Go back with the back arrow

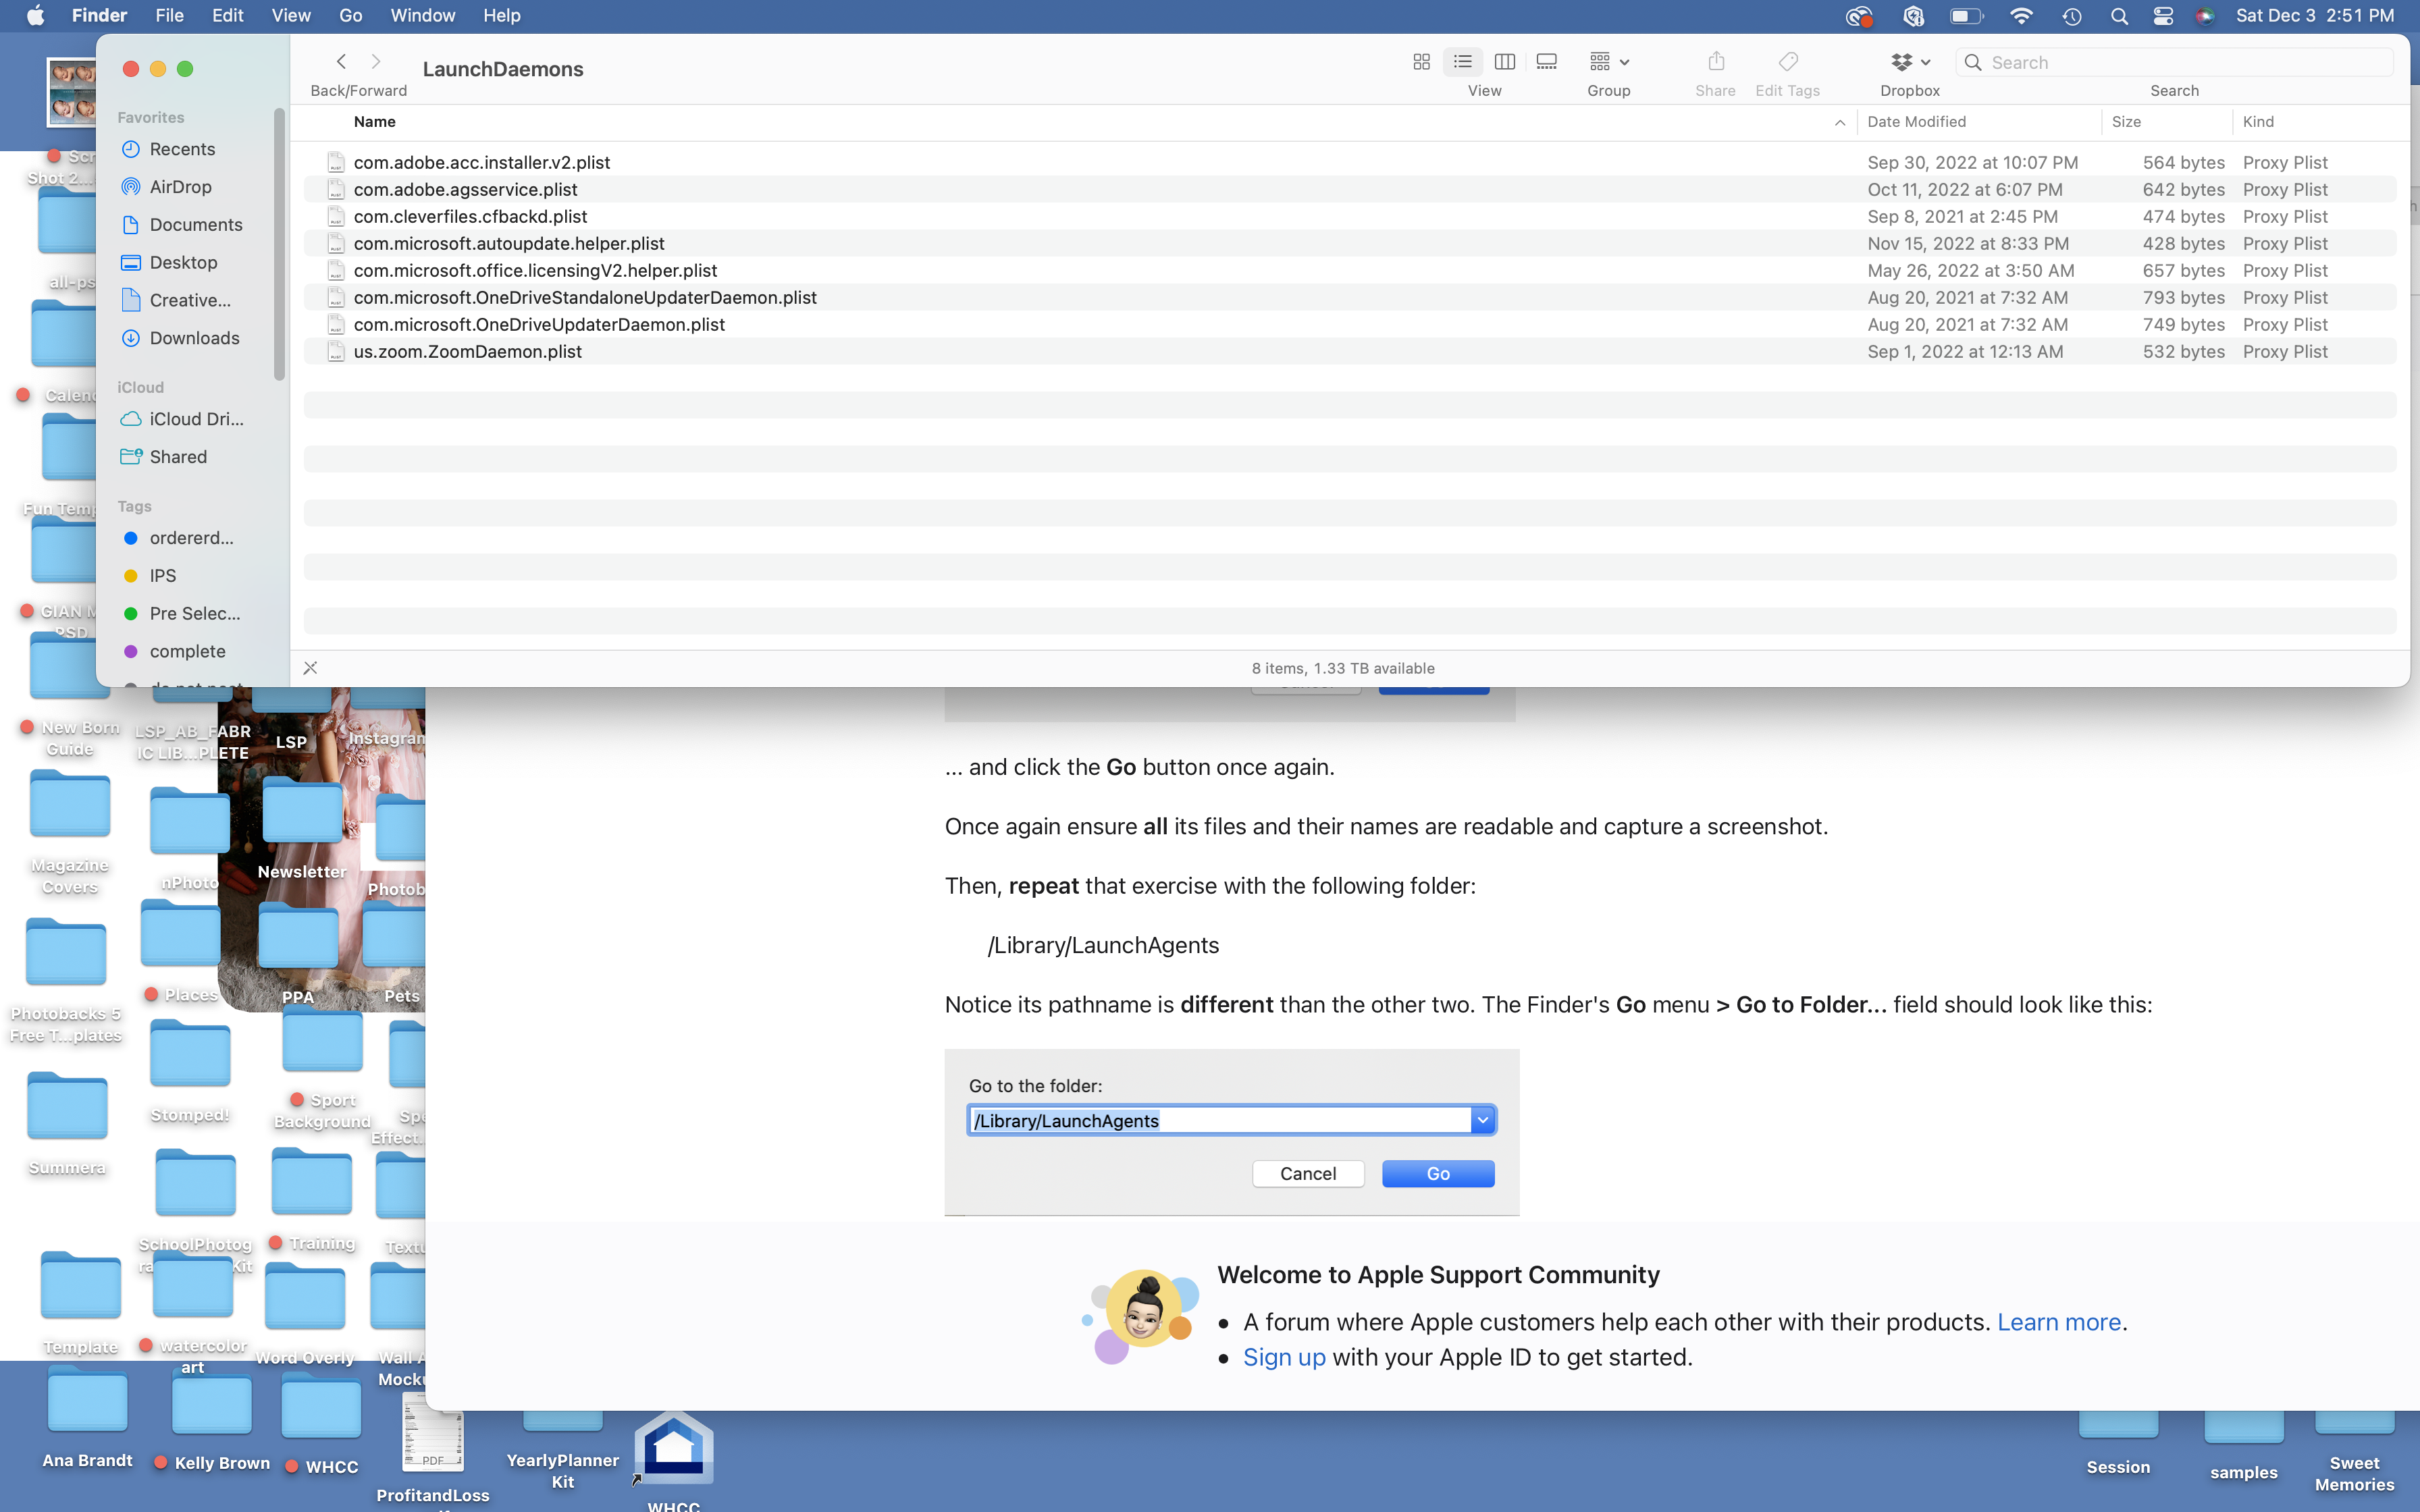(x=342, y=62)
